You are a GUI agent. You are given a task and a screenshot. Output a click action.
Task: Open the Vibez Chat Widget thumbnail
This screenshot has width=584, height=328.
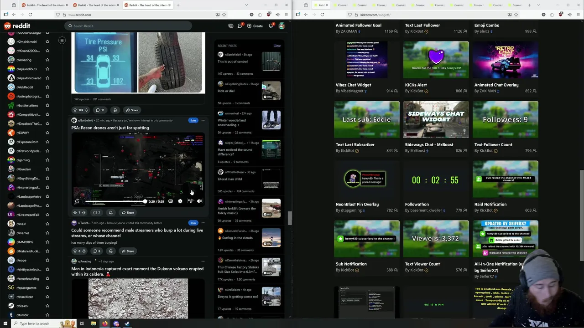(x=367, y=60)
